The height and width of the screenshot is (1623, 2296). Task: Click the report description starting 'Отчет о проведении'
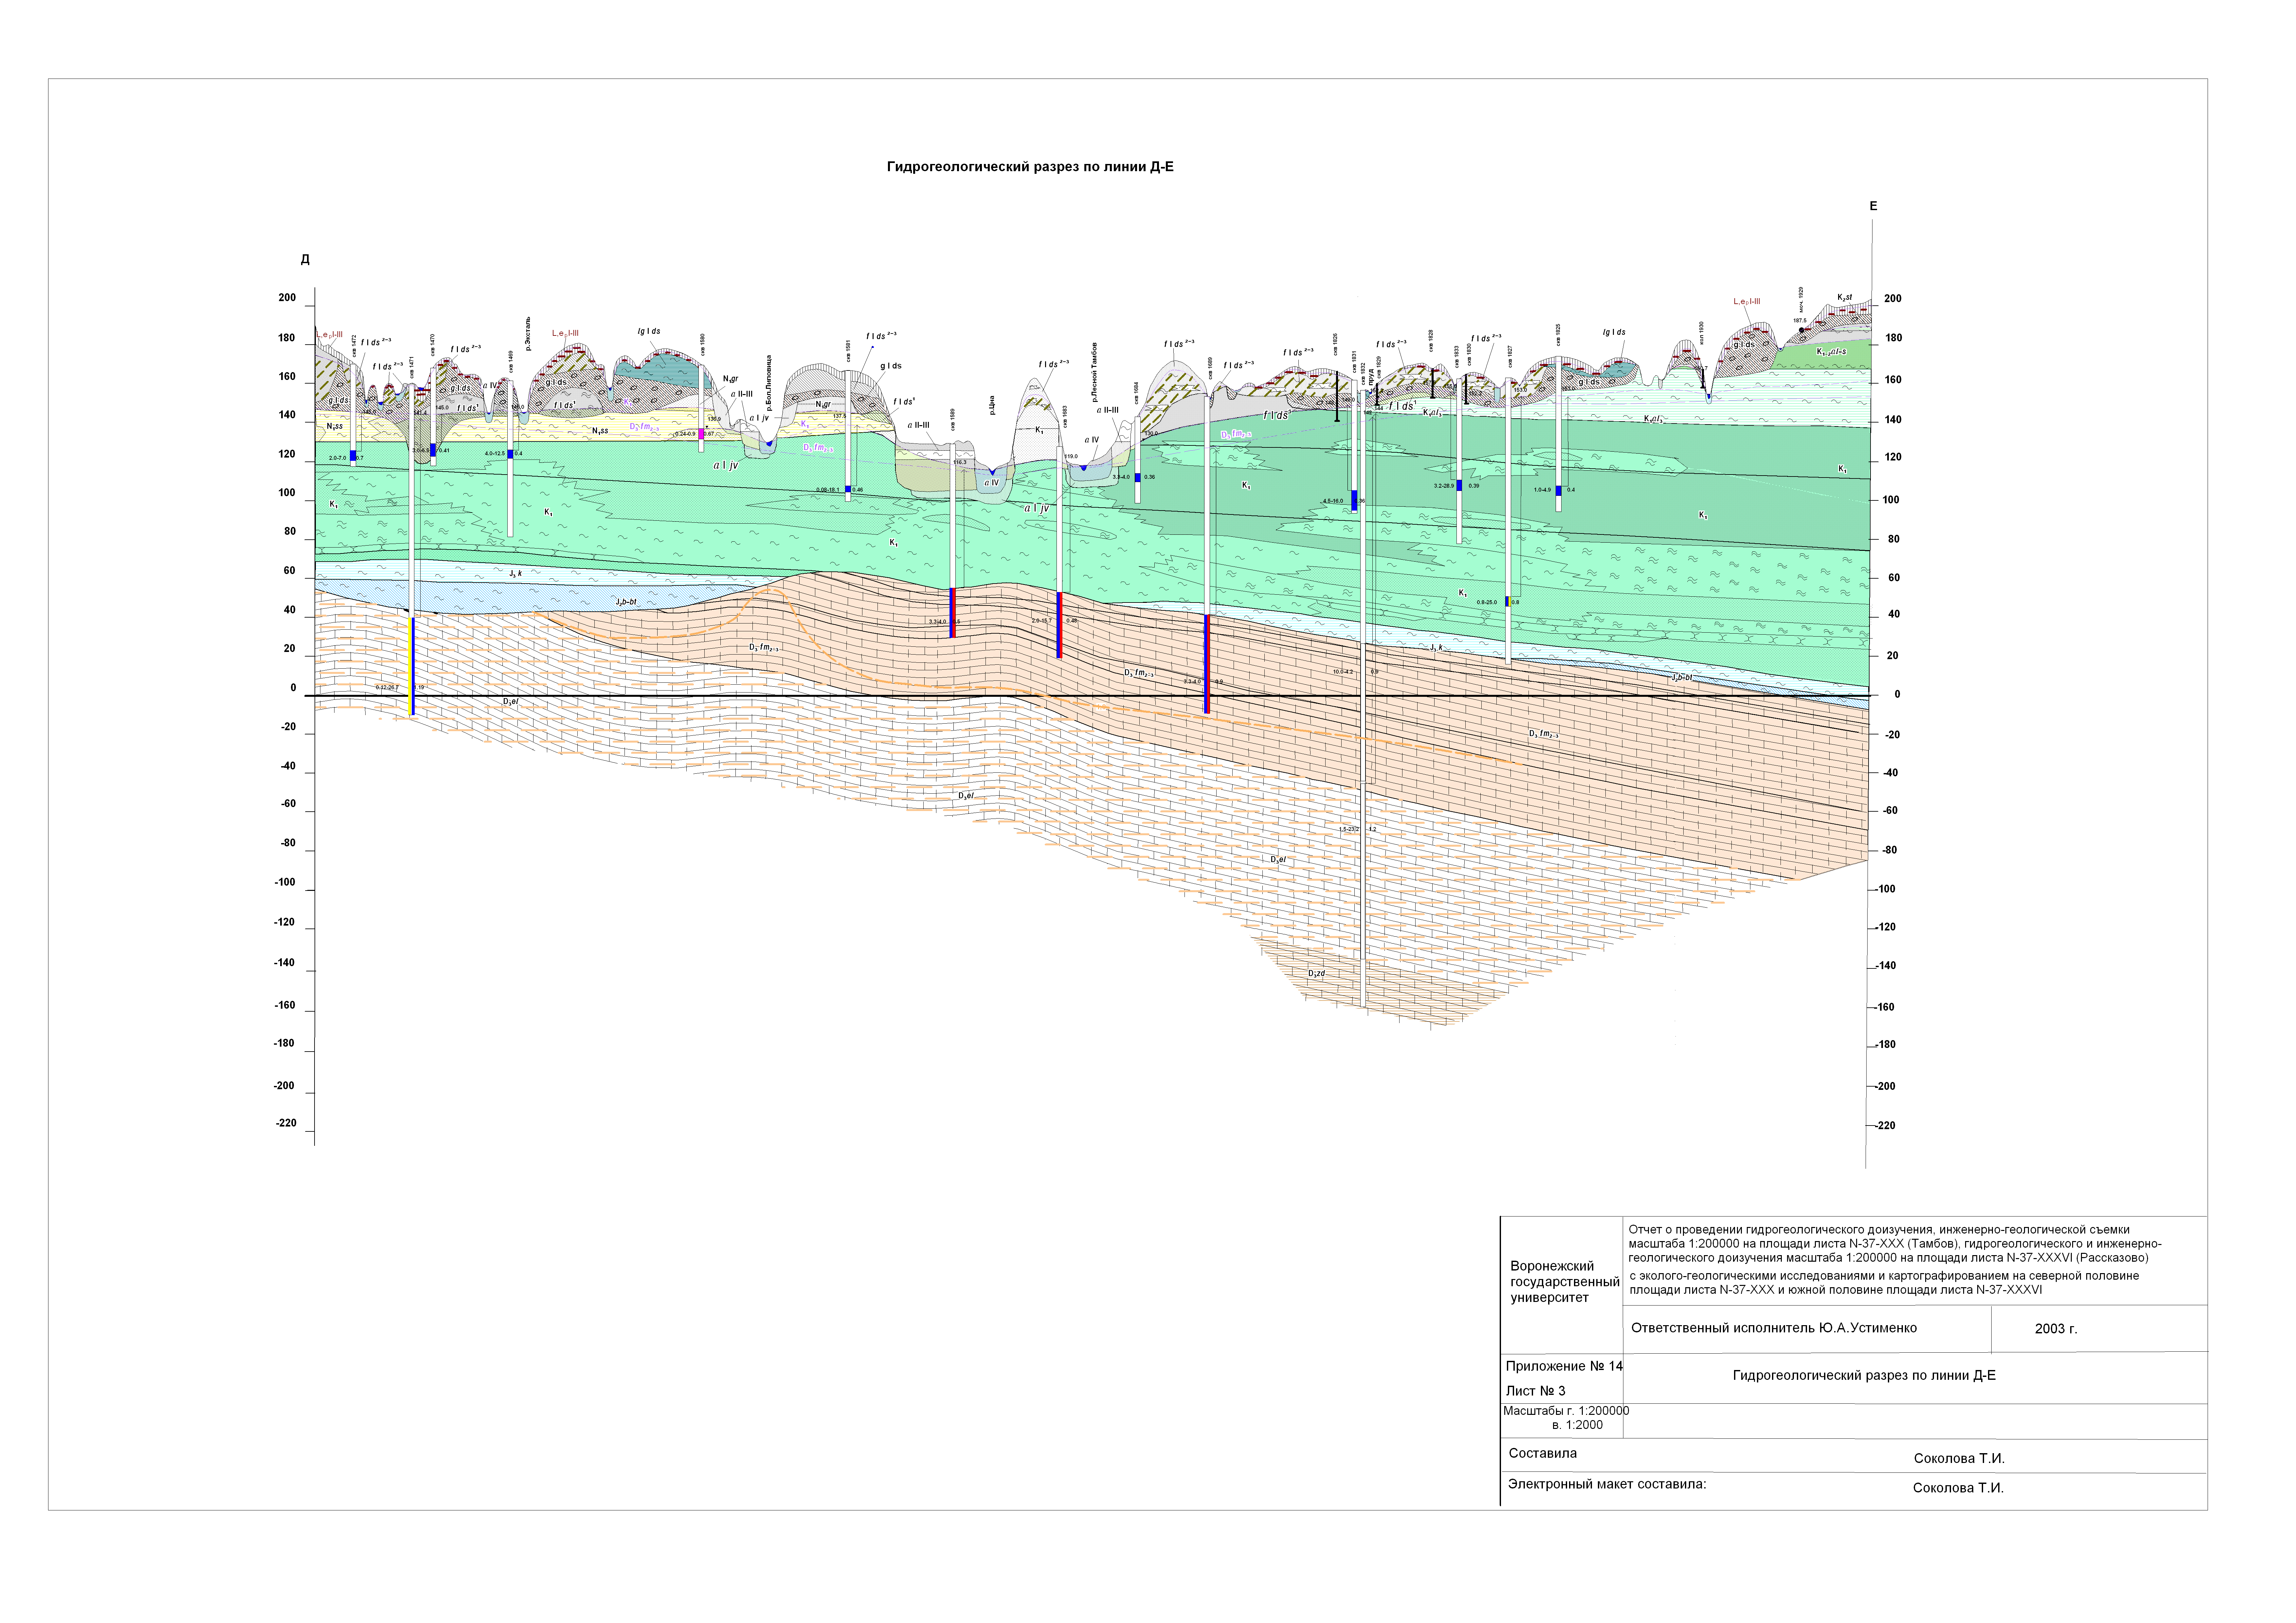point(1895,1260)
